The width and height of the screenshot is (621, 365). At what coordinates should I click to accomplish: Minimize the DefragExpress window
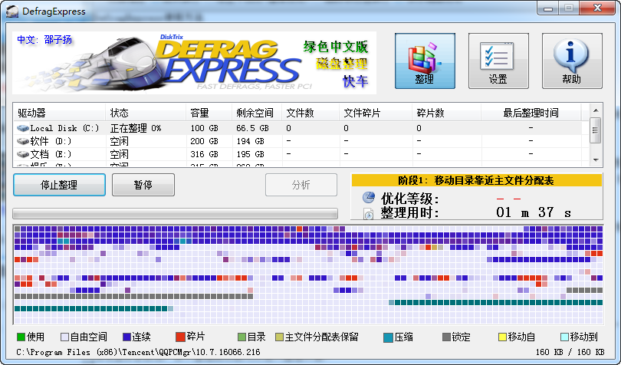pyautogui.click(x=548, y=8)
